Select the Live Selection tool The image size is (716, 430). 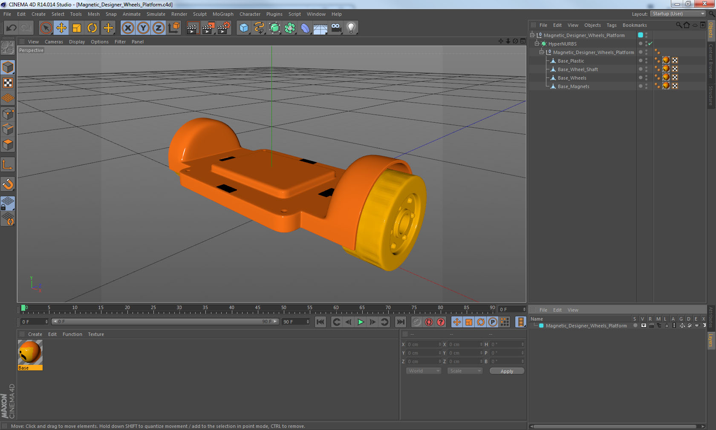click(x=46, y=28)
